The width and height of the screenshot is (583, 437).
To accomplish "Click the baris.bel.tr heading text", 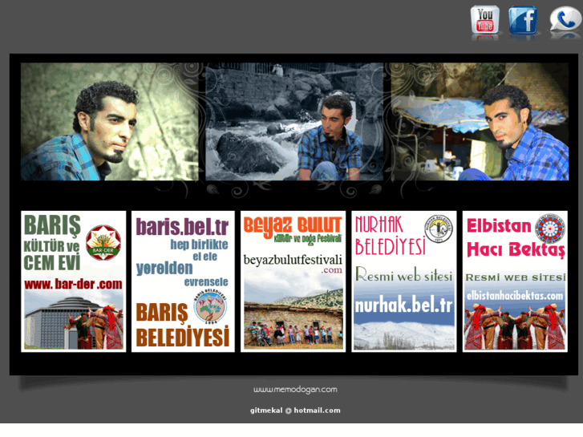I will [x=182, y=227].
